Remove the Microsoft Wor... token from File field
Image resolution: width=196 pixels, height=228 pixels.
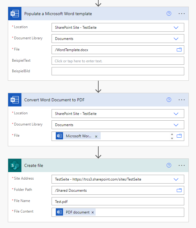tap(96, 136)
